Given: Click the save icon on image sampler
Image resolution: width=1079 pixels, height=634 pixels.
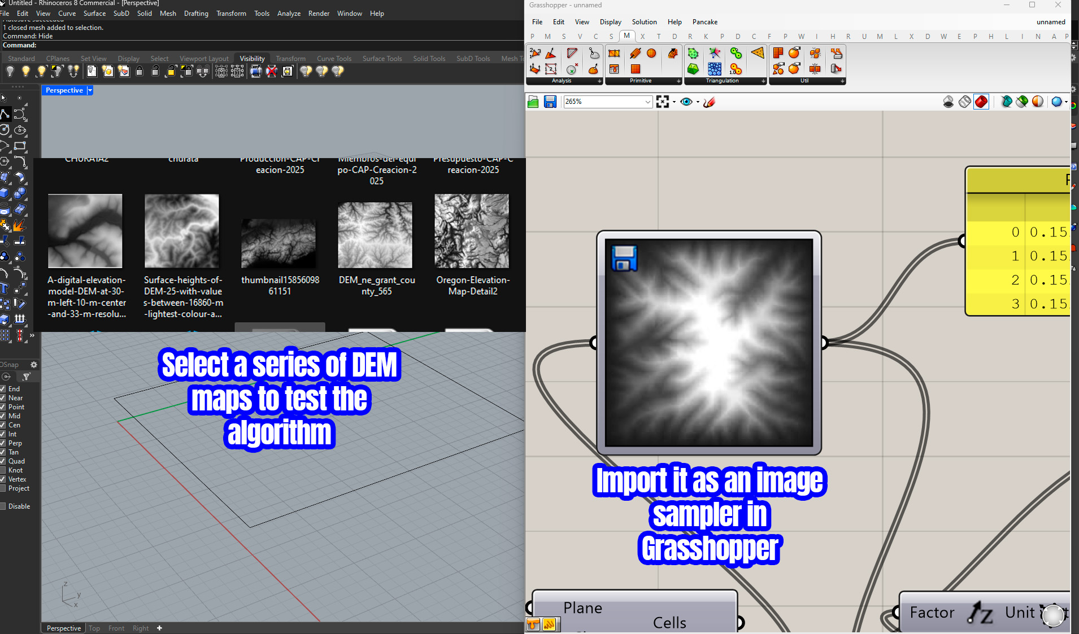Looking at the screenshot, I should click(x=624, y=259).
